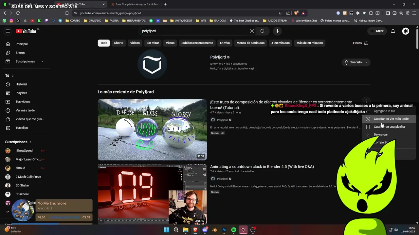This screenshot has height=235, width=419.
Task: Expand the Tú section chevron
Action: [13, 76]
